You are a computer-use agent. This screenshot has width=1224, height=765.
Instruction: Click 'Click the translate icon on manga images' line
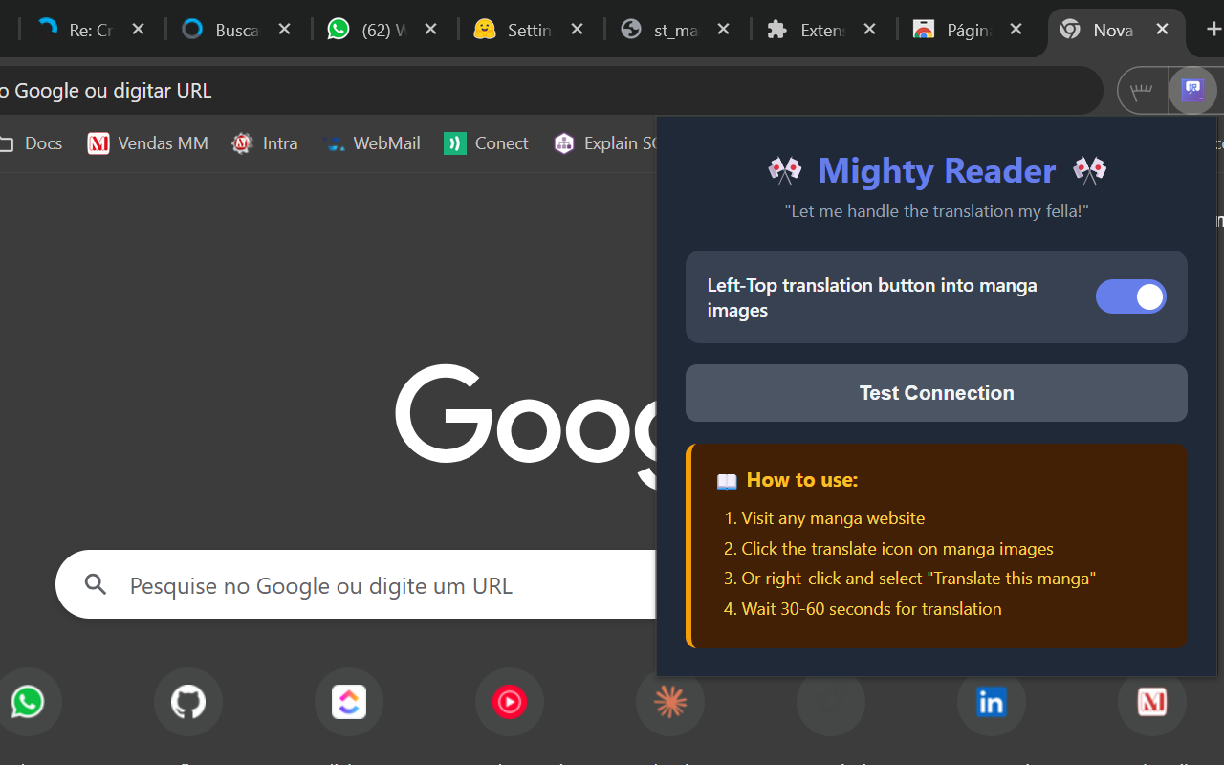click(x=897, y=549)
